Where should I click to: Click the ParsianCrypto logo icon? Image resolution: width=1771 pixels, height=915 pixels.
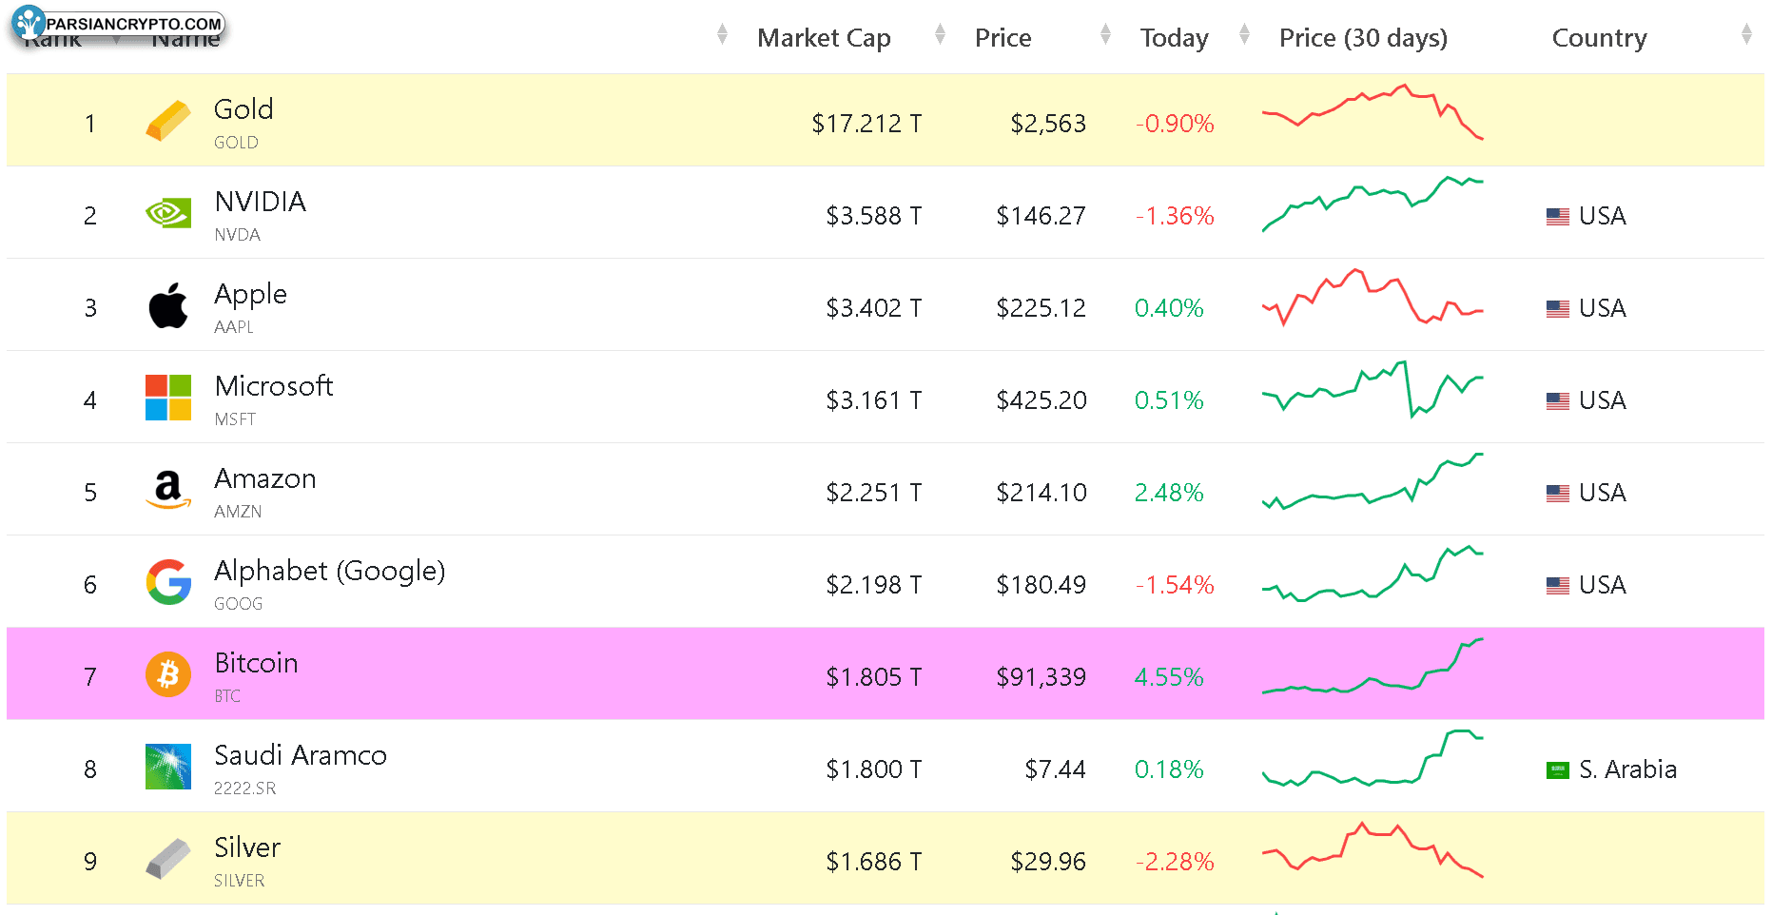pos(29,22)
